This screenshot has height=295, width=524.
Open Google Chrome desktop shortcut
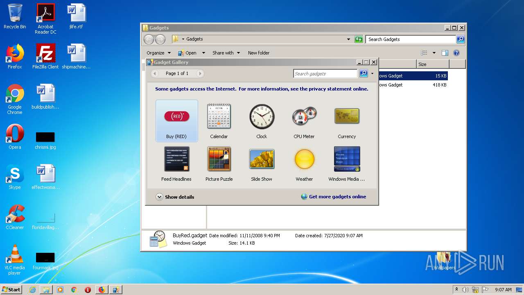(15, 99)
